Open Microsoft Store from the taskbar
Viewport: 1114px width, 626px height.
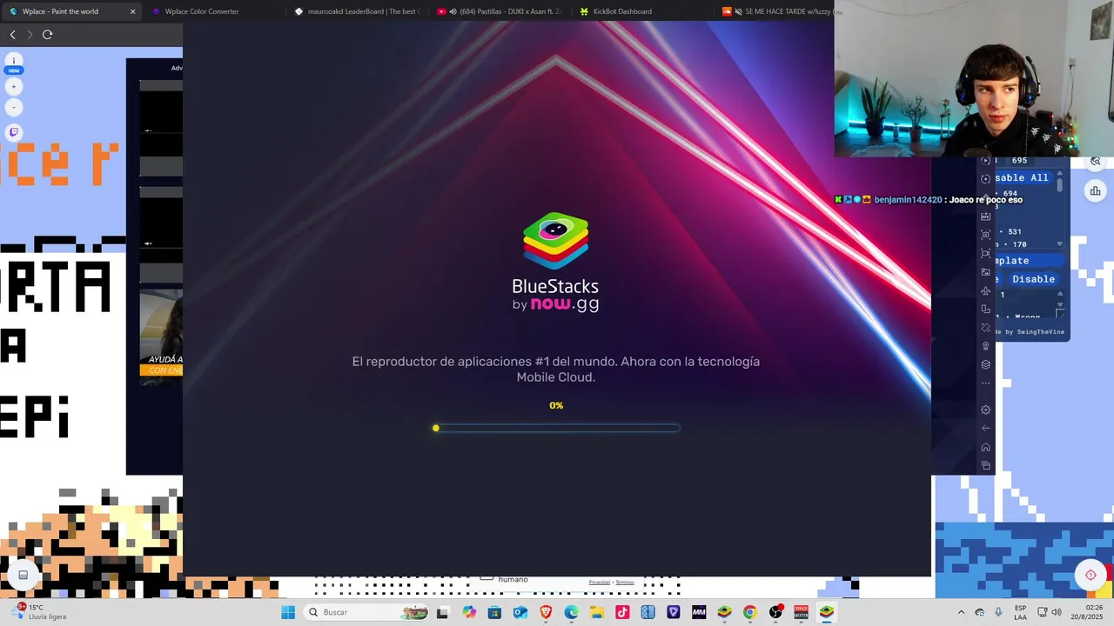click(x=494, y=612)
